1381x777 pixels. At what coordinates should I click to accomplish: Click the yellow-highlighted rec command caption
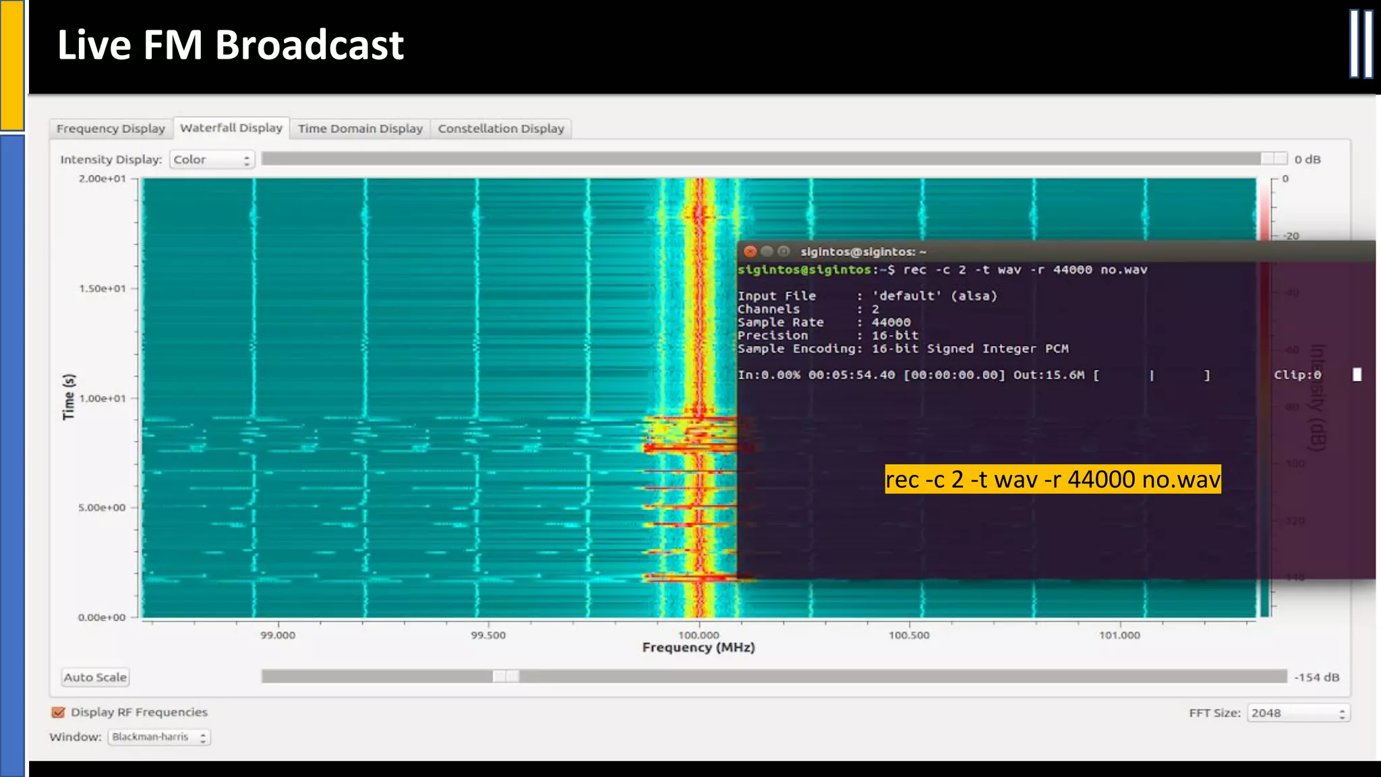[1053, 479]
